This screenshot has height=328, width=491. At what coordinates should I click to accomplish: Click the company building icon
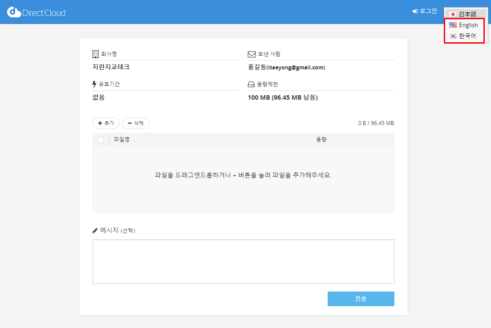(95, 54)
